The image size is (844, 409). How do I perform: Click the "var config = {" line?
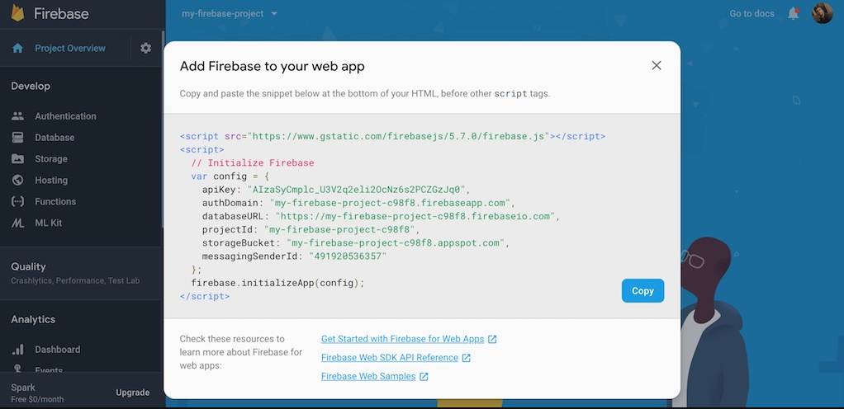tap(230, 176)
